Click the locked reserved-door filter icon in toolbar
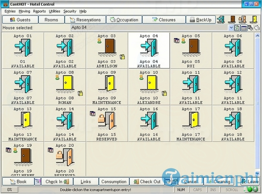Image resolution: width=262 pixels, height=194 pixels. (242, 20)
